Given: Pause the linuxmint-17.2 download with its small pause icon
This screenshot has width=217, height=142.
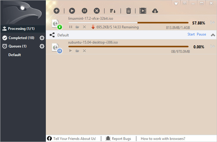Looking at the screenshot, I should pyautogui.click(x=71, y=27).
